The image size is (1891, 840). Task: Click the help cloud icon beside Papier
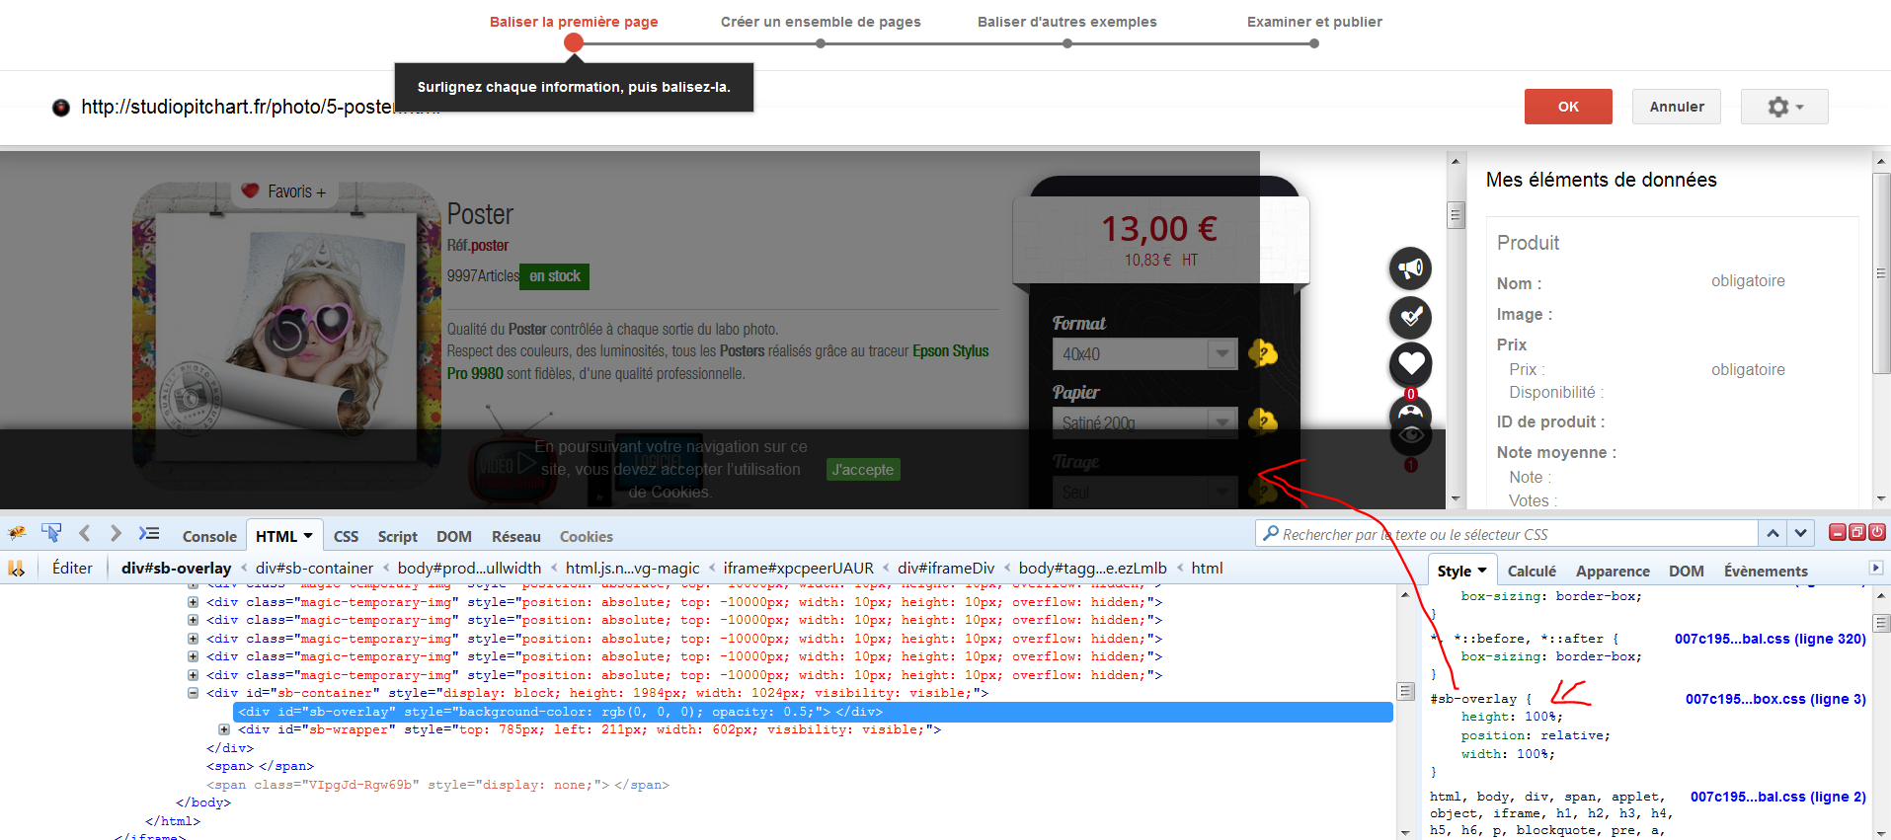point(1263,421)
